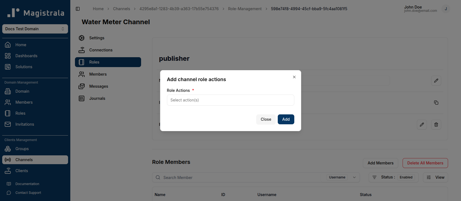This screenshot has width=461, height=201.
Task: Click the Add button in dialog
Action: point(286,119)
